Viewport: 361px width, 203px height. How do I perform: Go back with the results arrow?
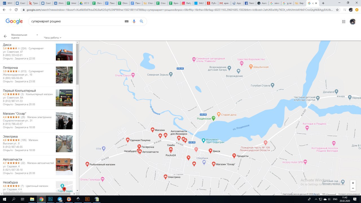click(5, 36)
